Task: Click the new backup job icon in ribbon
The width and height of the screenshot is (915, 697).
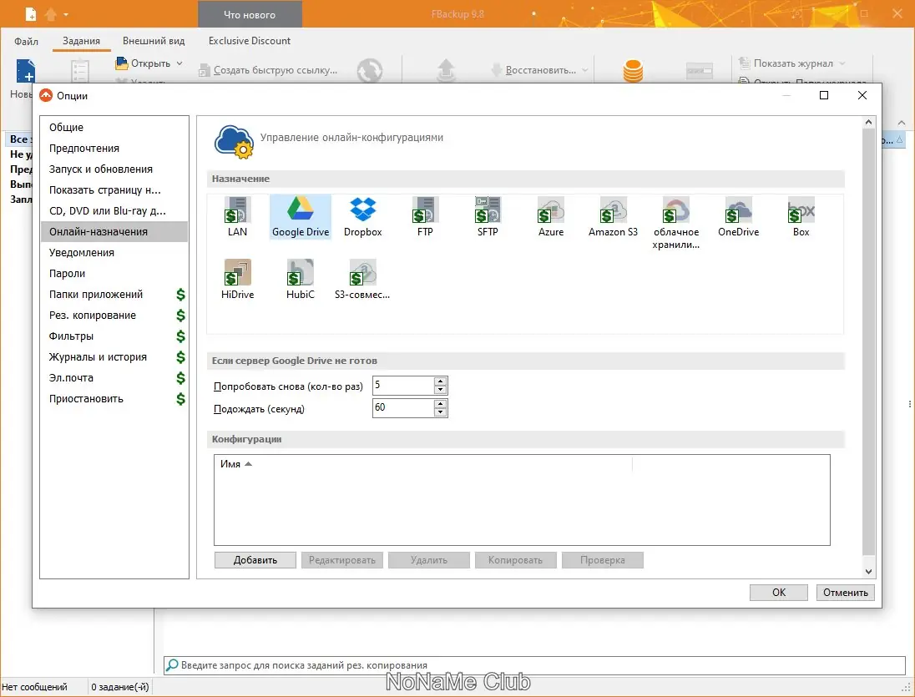Action: (x=25, y=71)
